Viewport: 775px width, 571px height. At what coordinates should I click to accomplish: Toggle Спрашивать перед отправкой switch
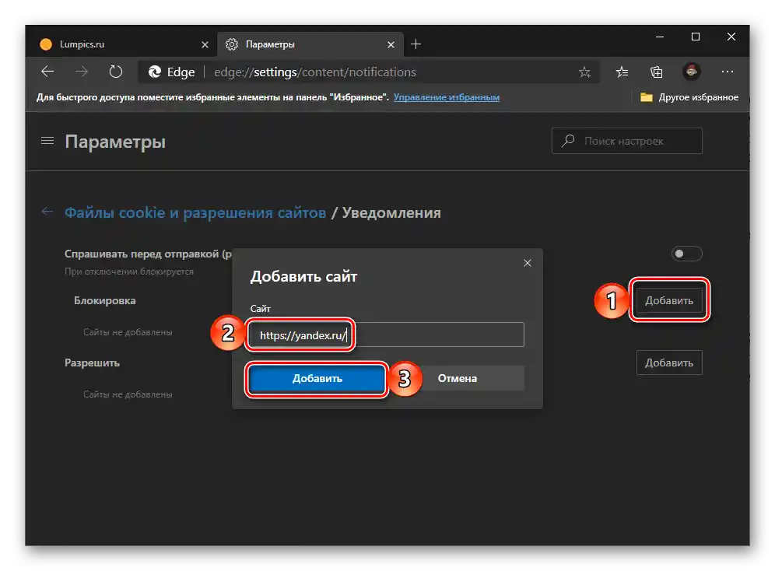tap(686, 254)
